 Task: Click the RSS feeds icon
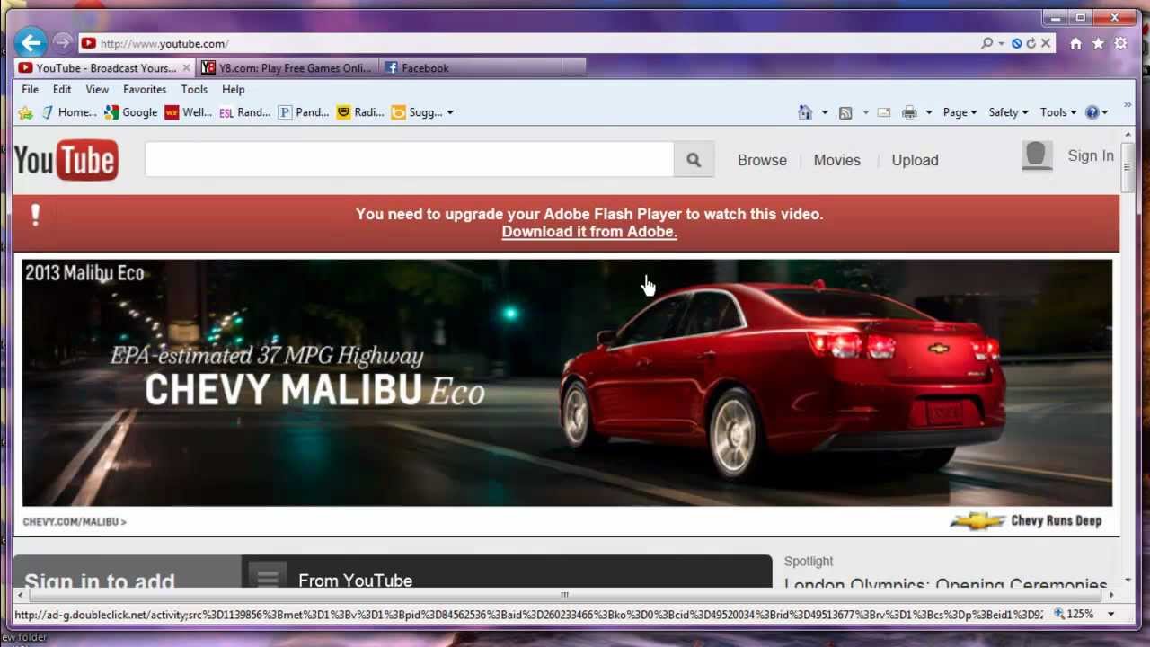pyautogui.click(x=845, y=112)
